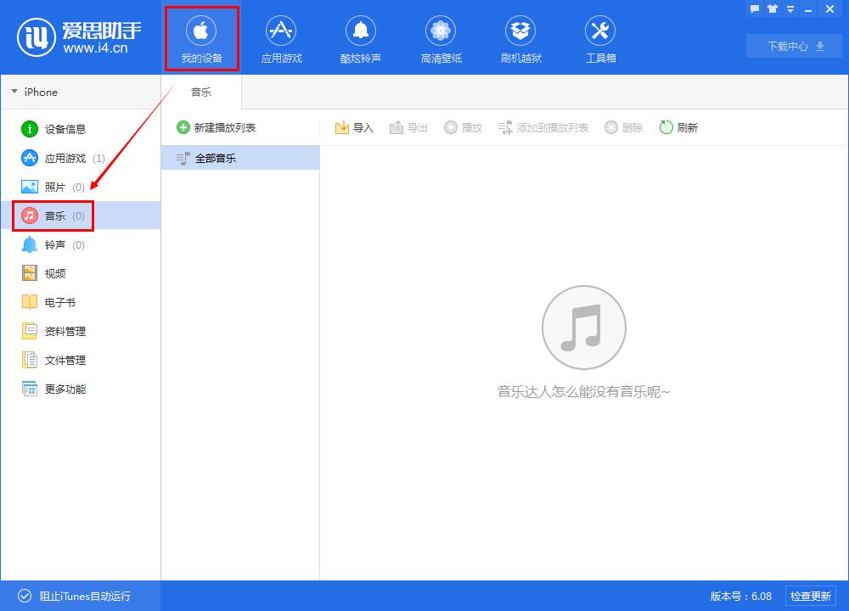Switch to the 音乐 tab
The width and height of the screenshot is (849, 611).
tap(201, 92)
